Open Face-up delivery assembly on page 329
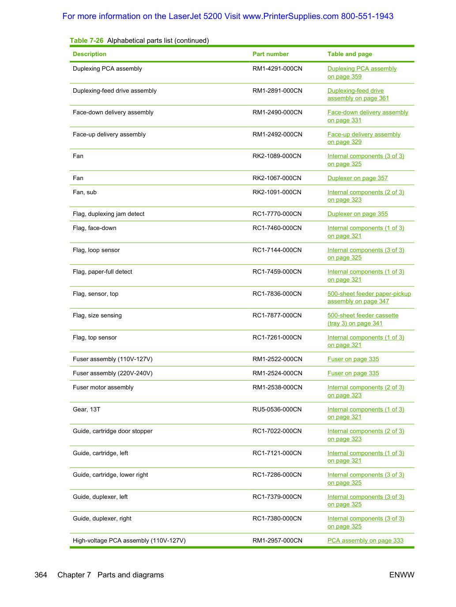The image size is (456, 607). (x=364, y=138)
